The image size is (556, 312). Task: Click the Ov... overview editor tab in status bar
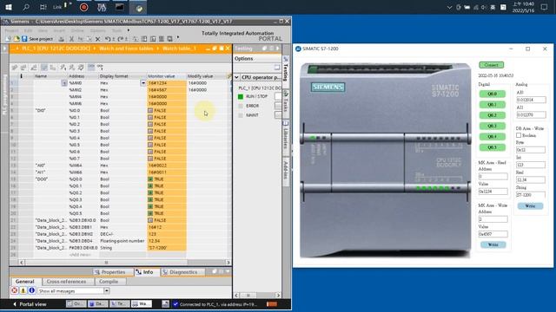pos(76,303)
